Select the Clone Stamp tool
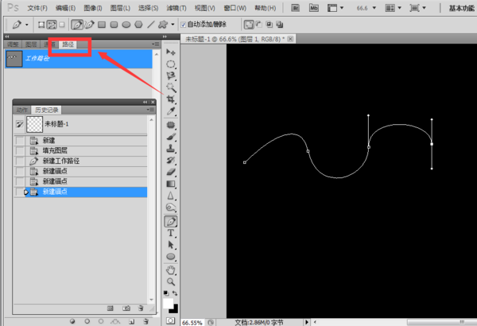The width and height of the screenshot is (477, 326). tap(171, 148)
